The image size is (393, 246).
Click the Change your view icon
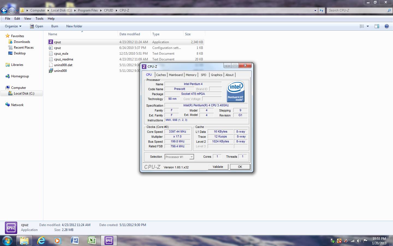pos(362,26)
